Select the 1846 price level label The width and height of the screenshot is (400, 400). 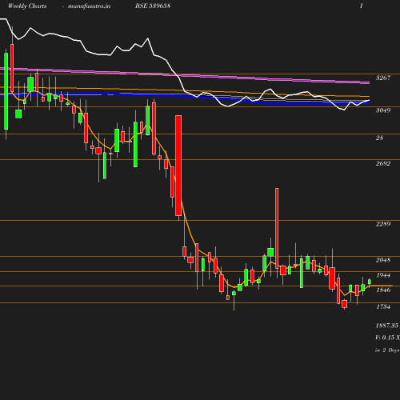pyautogui.click(x=383, y=290)
